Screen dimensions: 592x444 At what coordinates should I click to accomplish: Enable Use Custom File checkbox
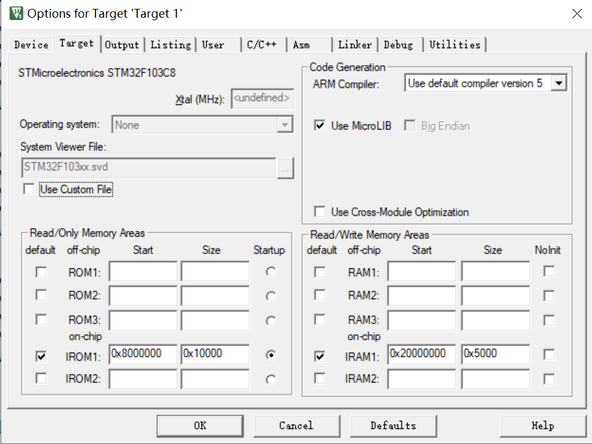pos(28,189)
